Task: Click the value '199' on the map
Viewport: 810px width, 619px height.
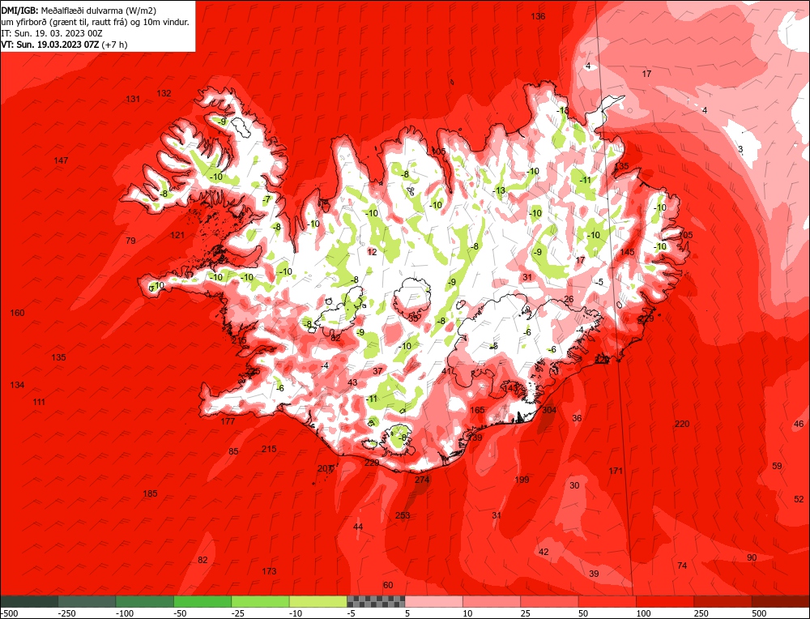Action: click(522, 480)
